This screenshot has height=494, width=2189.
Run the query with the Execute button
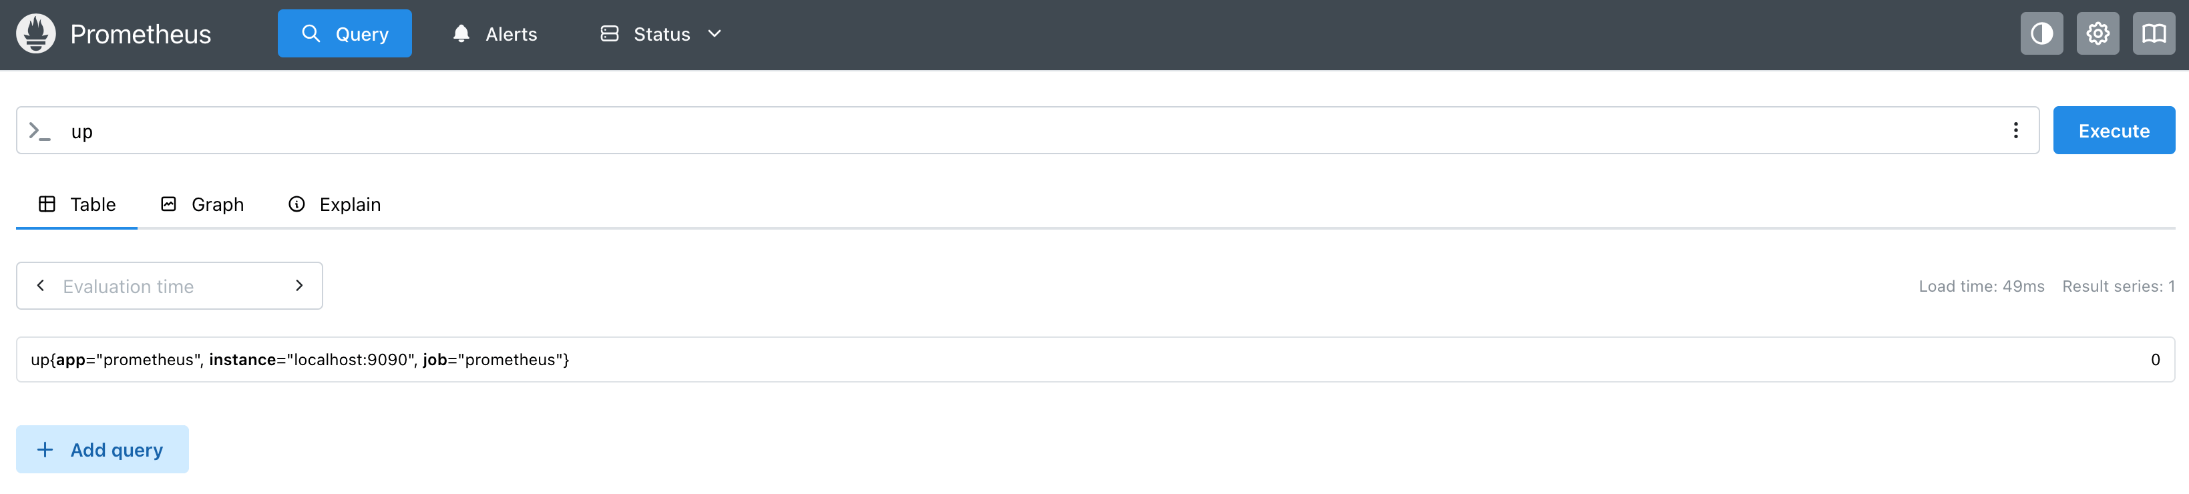tap(2114, 131)
